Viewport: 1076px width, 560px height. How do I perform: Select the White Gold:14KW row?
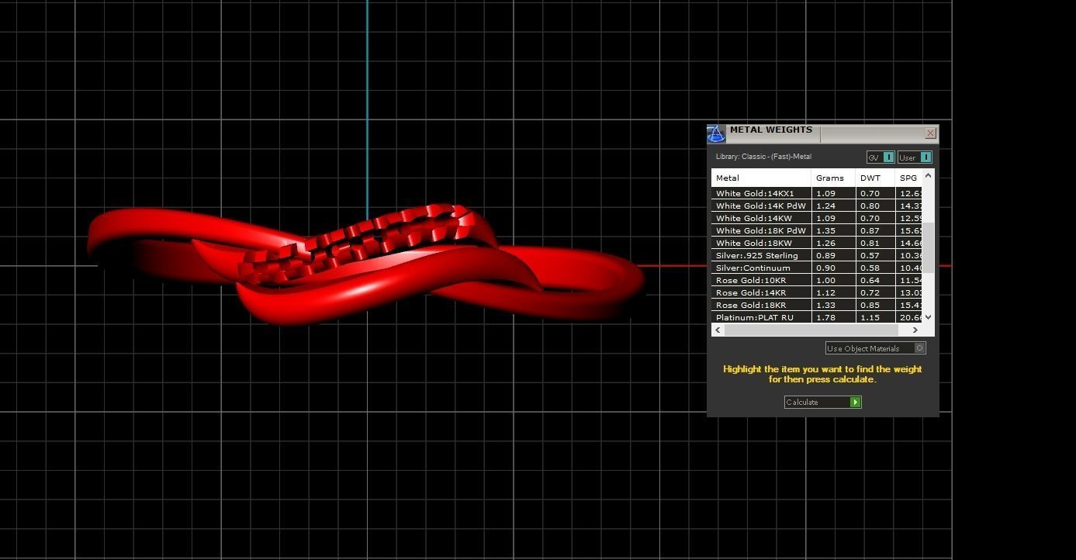(x=817, y=218)
